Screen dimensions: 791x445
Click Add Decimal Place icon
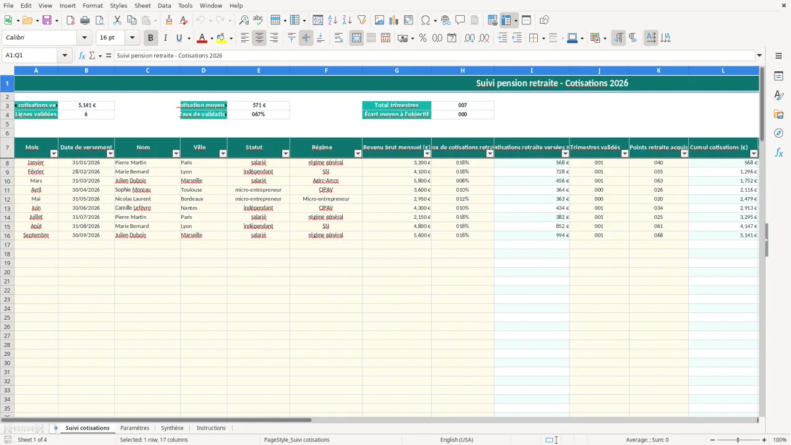tap(470, 38)
